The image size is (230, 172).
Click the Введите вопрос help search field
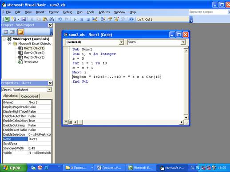pos(208,12)
